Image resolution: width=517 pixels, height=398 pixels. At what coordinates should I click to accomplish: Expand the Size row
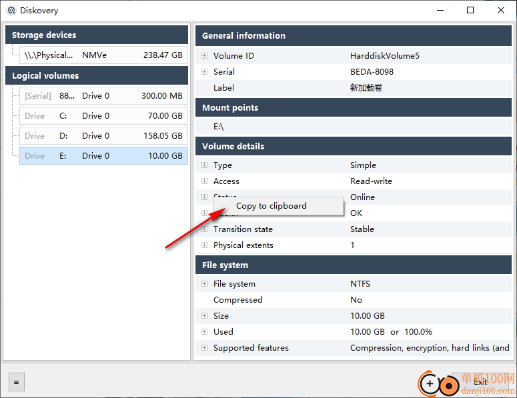(x=204, y=315)
